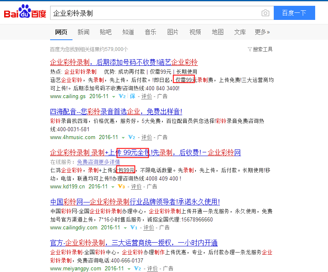The height and width of the screenshot is (272, 328).
Task: Expand dropdown arrow beside www.cailing.gs
Action: click(x=113, y=97)
